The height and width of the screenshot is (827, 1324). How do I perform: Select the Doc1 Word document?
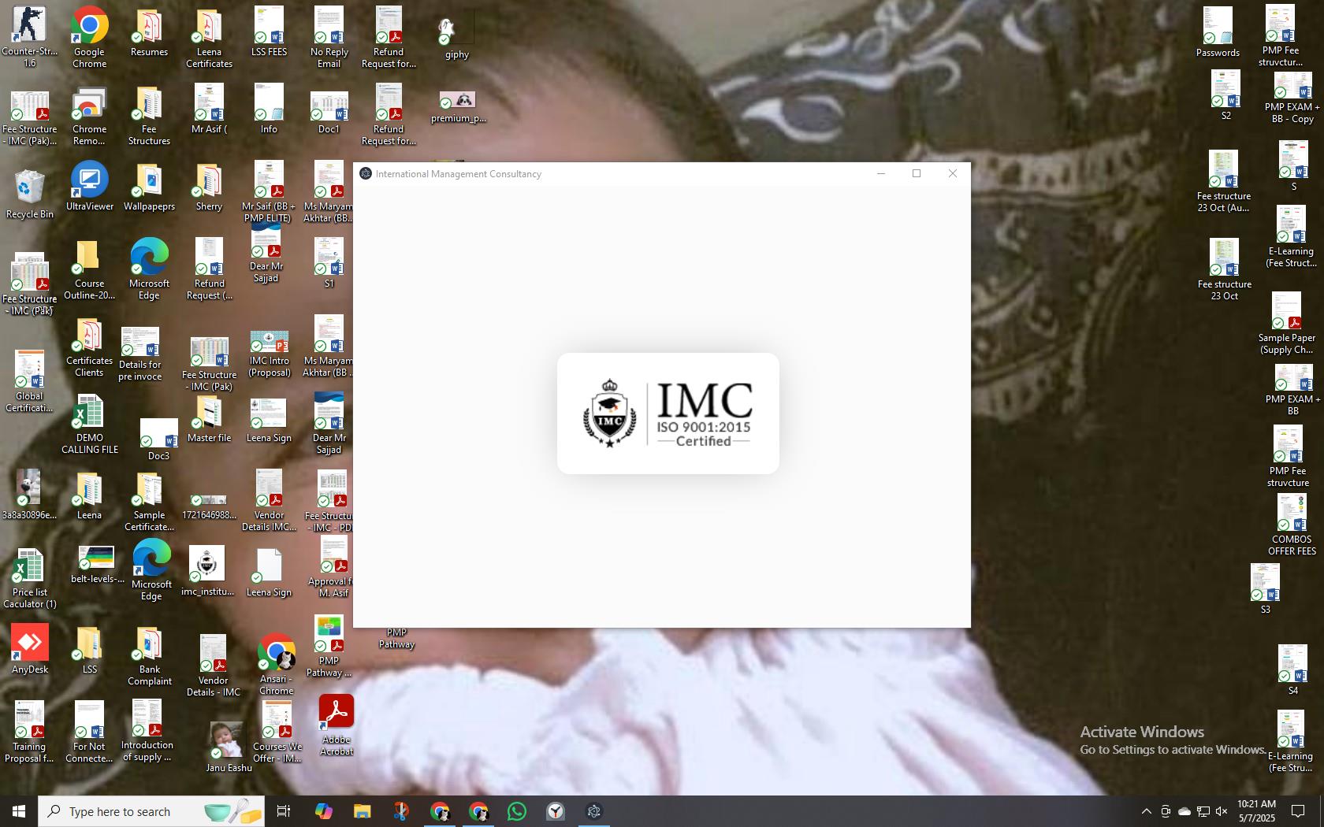[x=329, y=112]
